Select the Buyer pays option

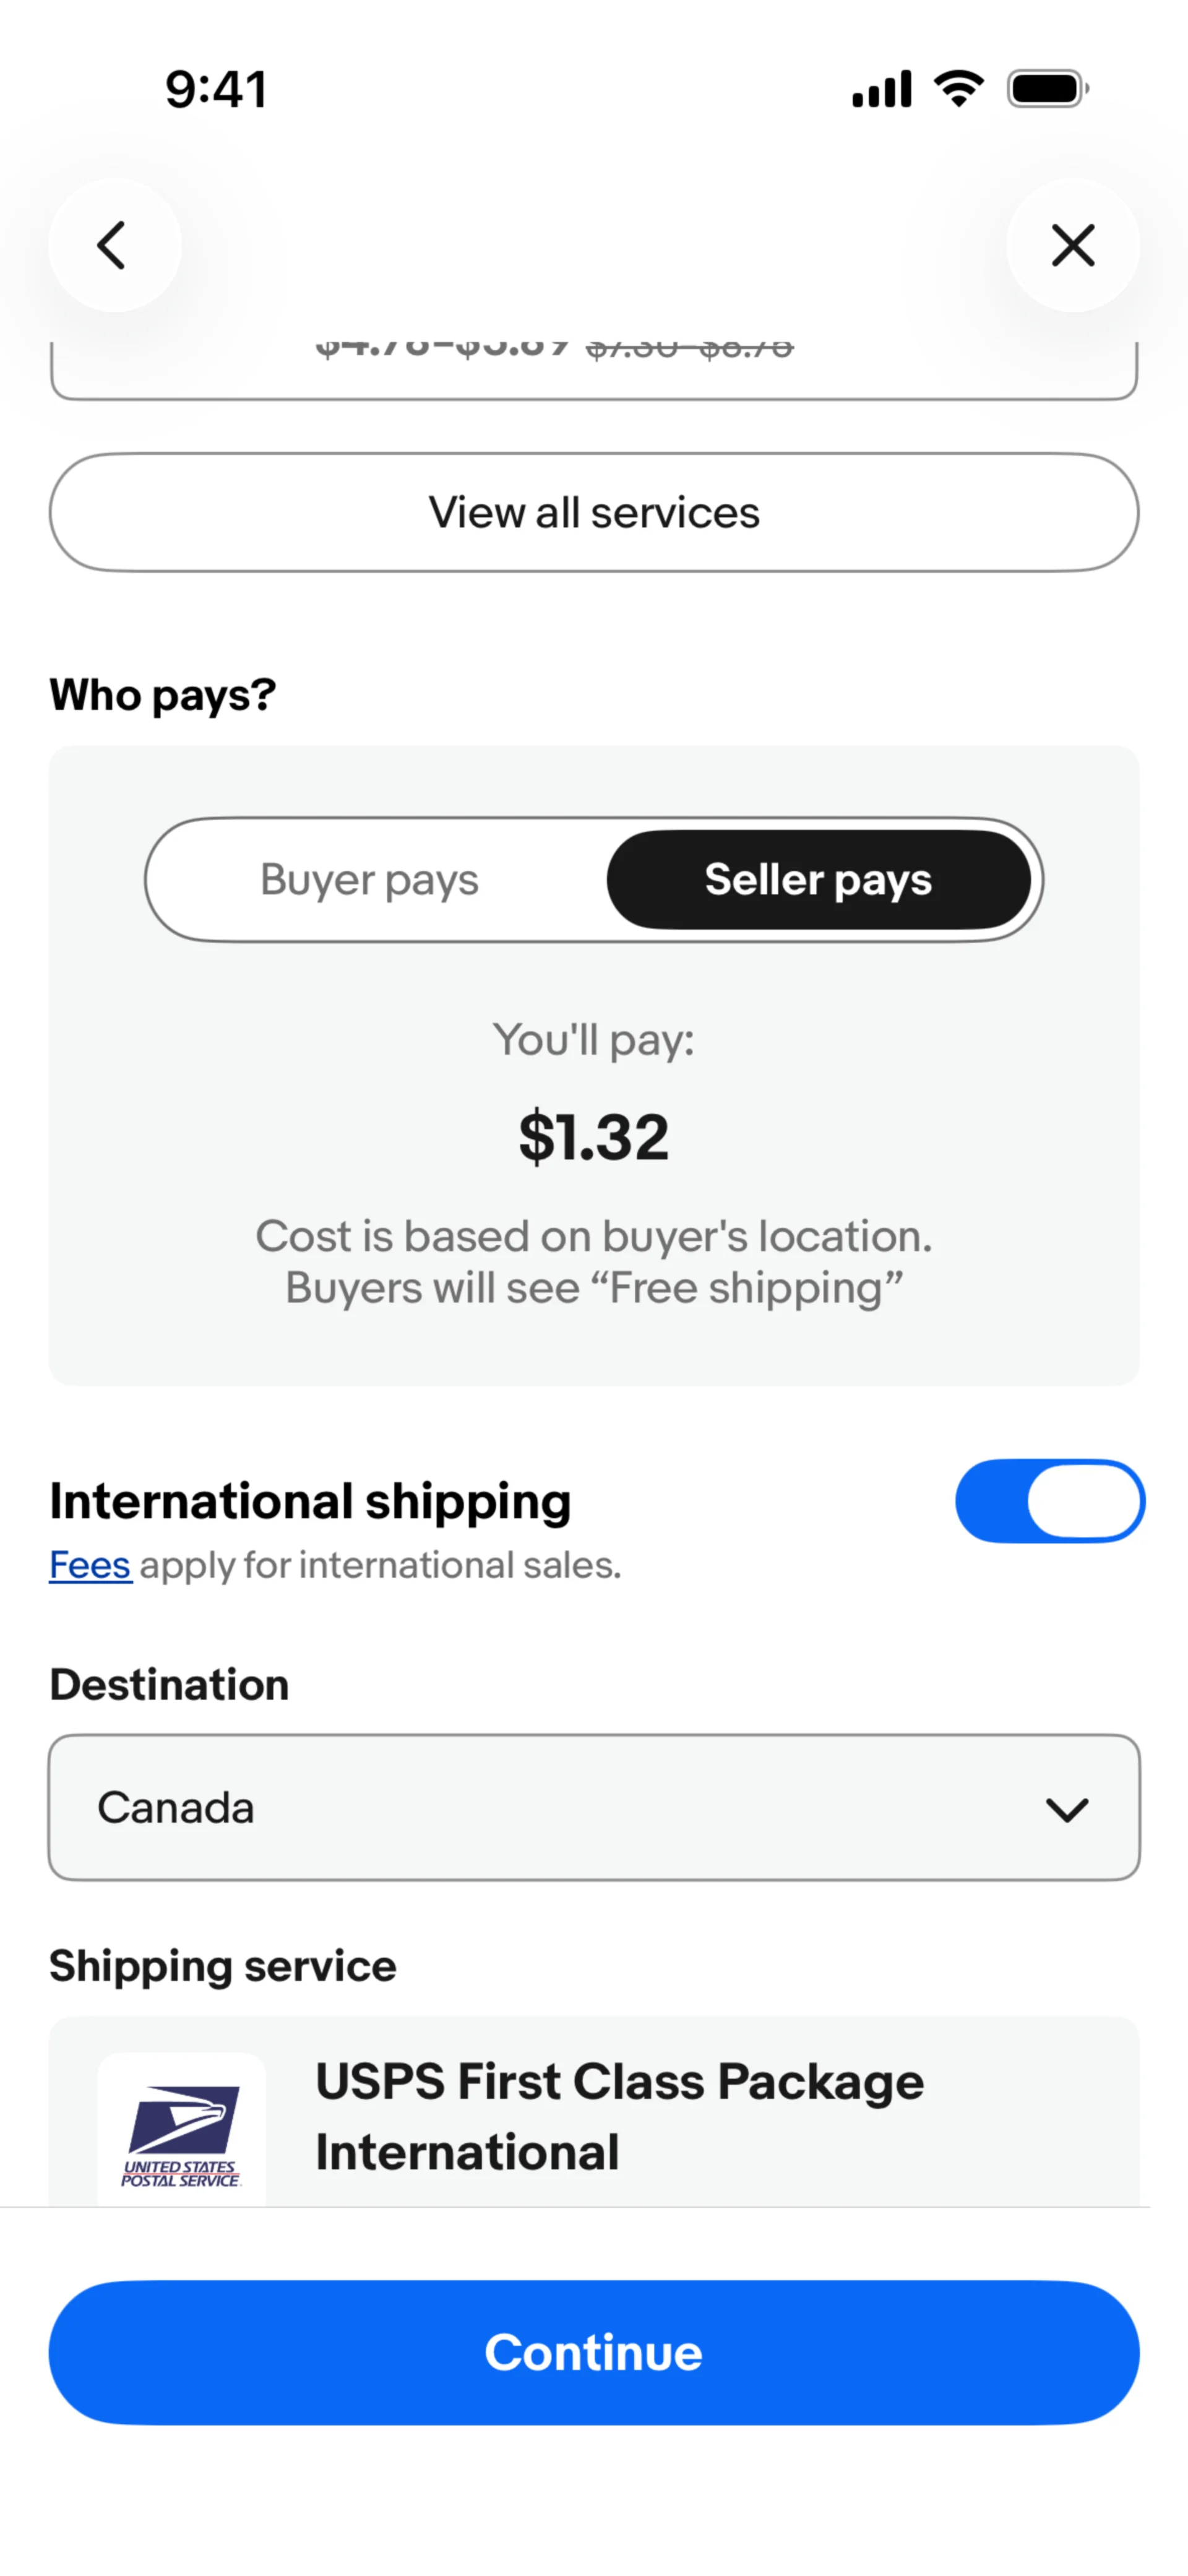click(369, 880)
